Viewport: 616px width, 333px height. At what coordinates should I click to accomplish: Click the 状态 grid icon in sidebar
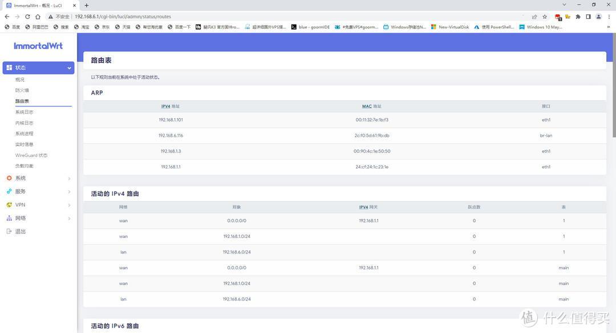coord(9,68)
